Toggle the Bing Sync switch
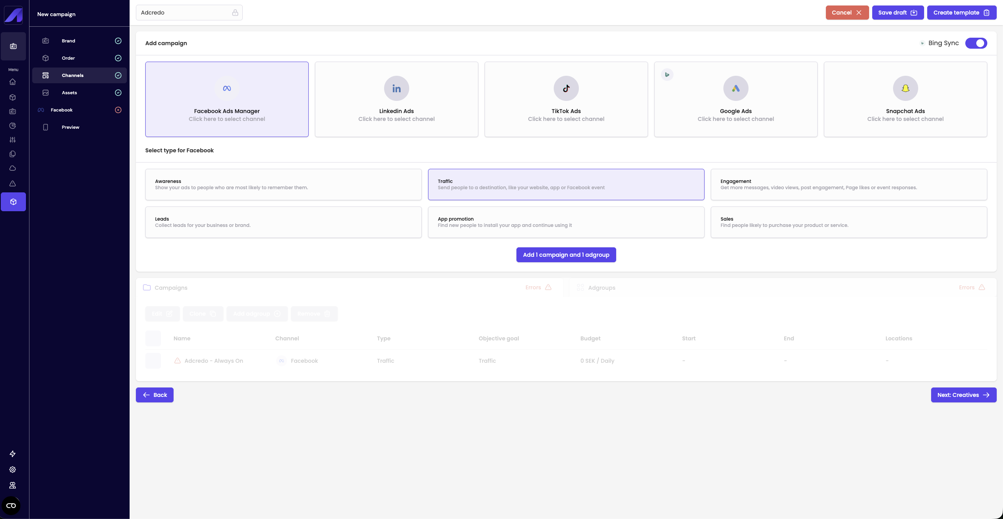1003x519 pixels. point(976,43)
